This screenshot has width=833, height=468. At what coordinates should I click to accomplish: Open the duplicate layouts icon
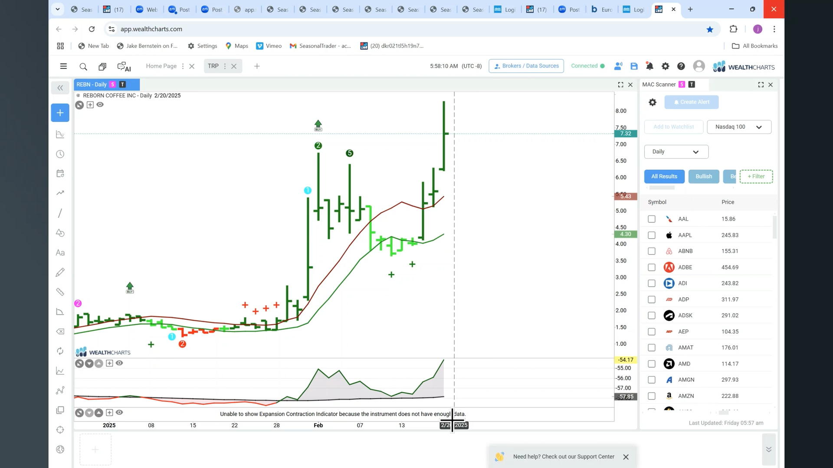point(102,66)
